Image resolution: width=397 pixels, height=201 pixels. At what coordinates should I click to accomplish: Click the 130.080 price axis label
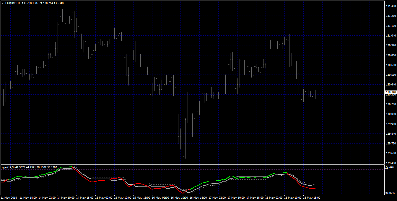point(391,114)
